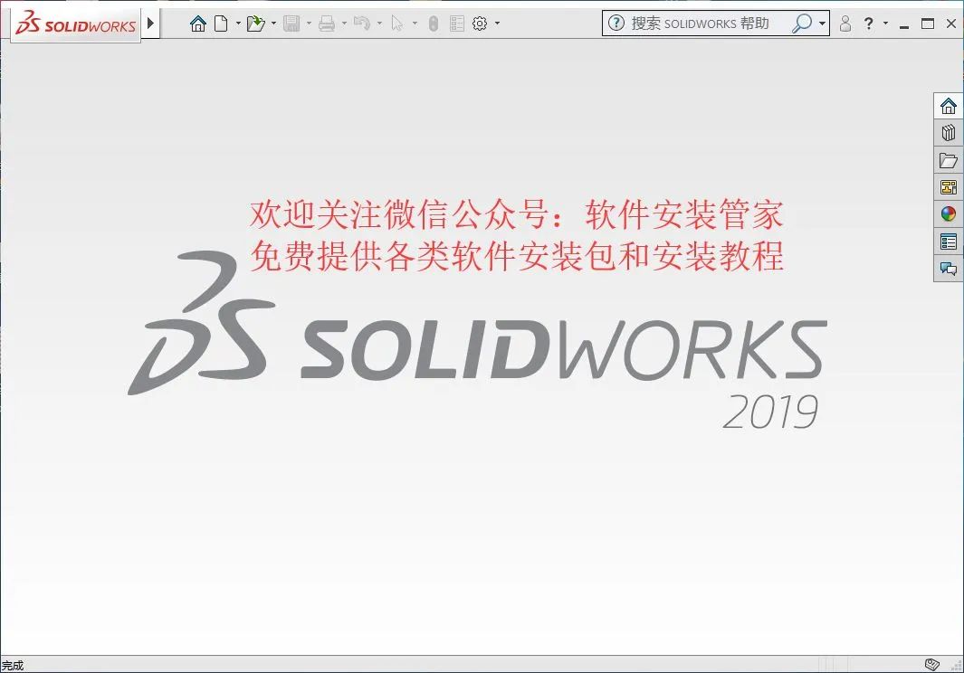Open the Options gear icon
This screenshot has width=964, height=673.
pyautogui.click(x=480, y=24)
